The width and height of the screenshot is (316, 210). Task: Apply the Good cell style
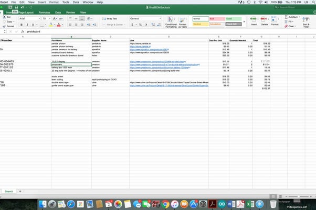coord(234,19)
